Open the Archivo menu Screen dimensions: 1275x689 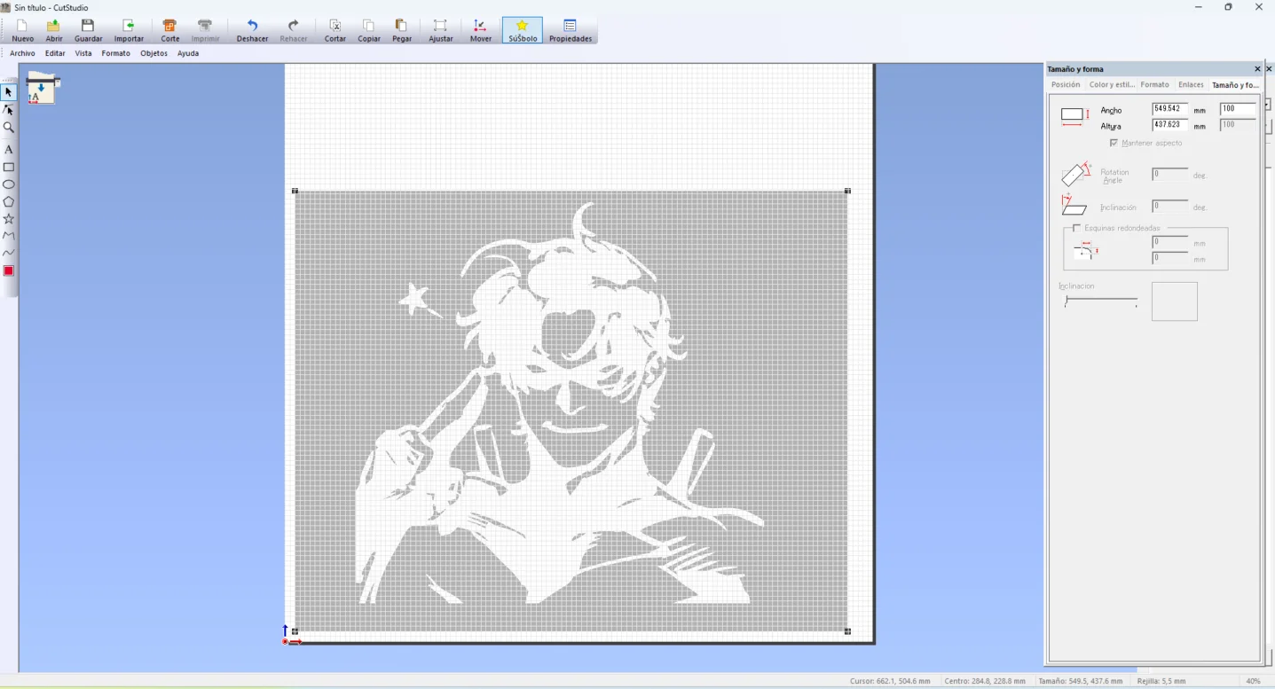tap(22, 53)
